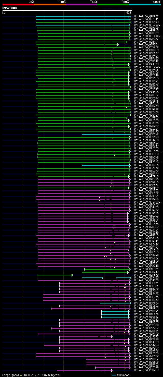
Task: Select alignment label UniRef100_C0PIV1
Action: click(146, 311)
